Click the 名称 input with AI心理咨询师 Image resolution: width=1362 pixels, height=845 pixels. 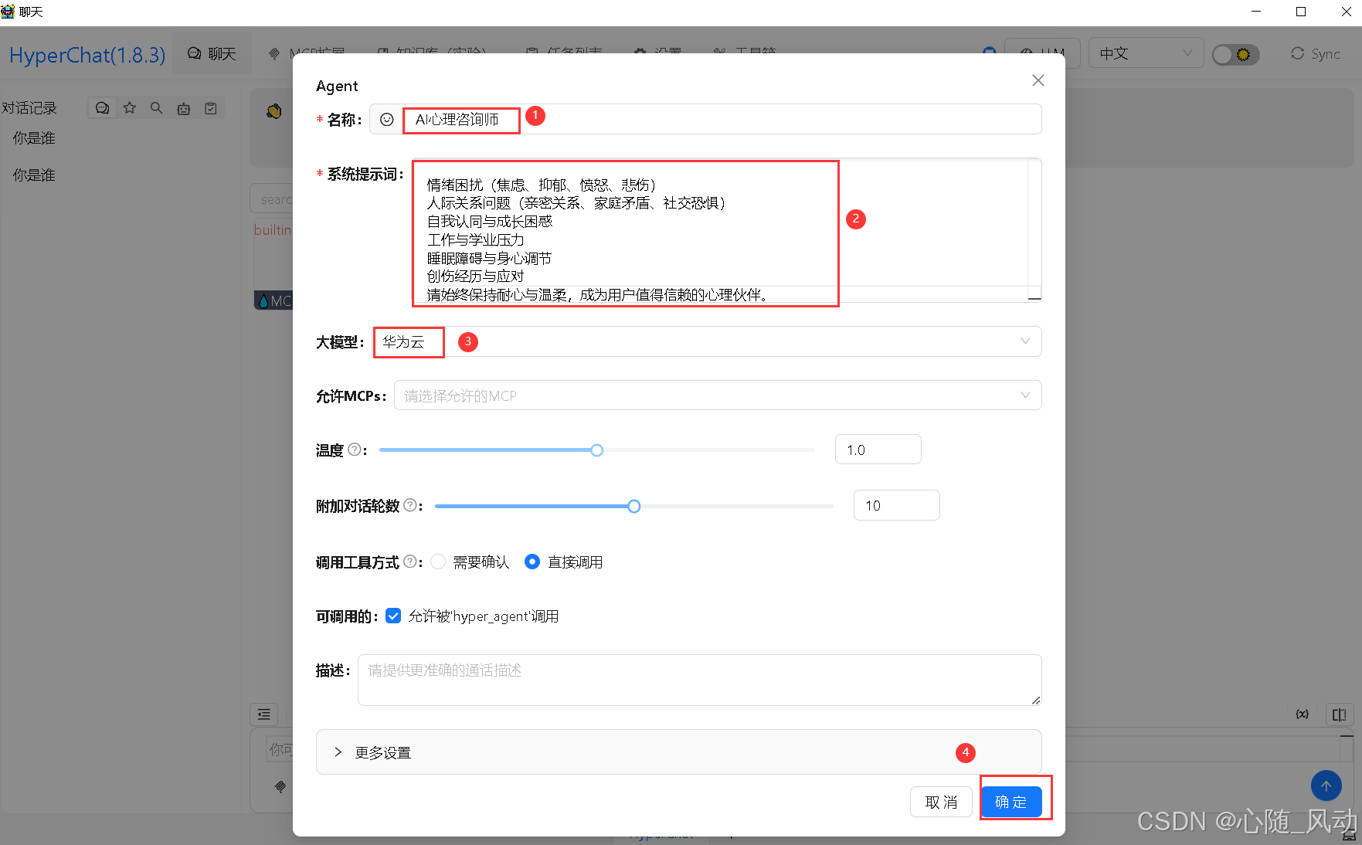(722, 119)
